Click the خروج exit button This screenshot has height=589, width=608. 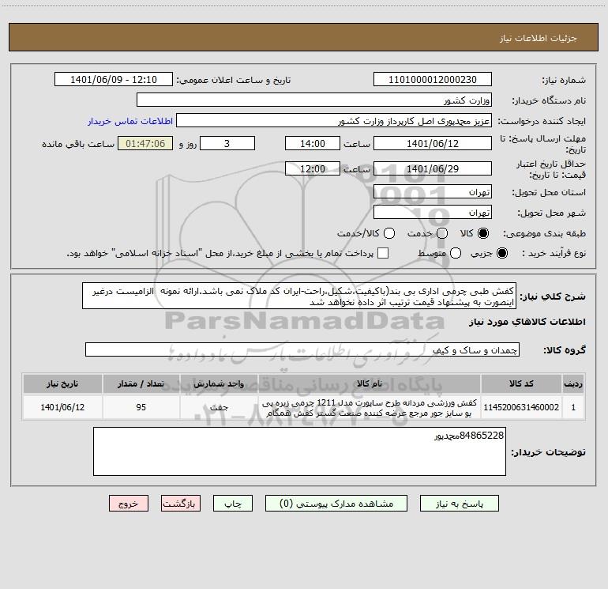pos(129,504)
